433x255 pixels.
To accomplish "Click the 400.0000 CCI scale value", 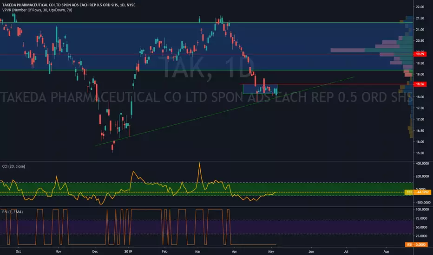I will tap(422, 164).
